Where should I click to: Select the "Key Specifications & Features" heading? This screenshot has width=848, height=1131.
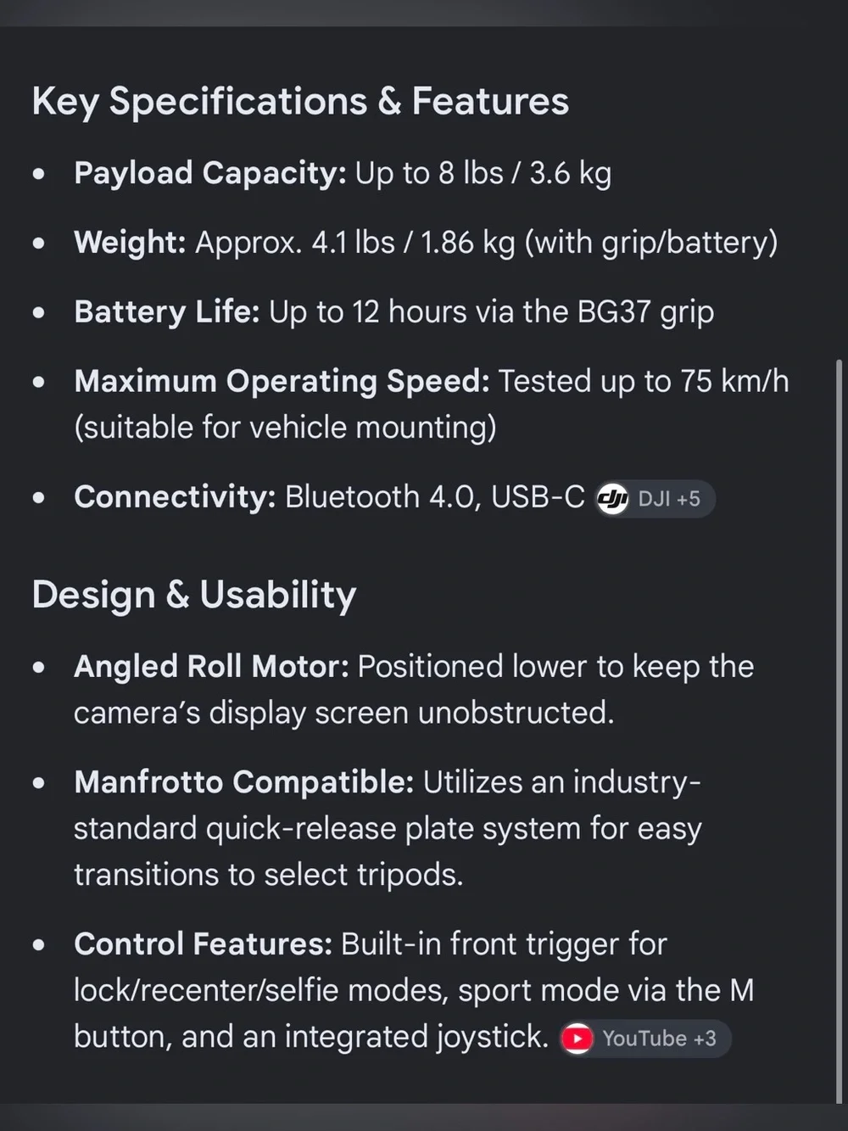(300, 101)
